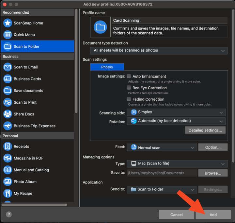Click the Scan to Email label

26,67
